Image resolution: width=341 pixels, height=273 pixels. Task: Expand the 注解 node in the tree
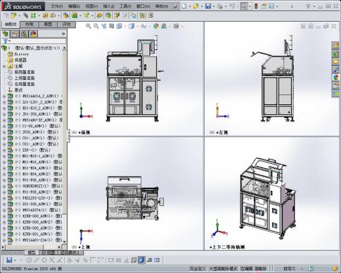pos(4,66)
